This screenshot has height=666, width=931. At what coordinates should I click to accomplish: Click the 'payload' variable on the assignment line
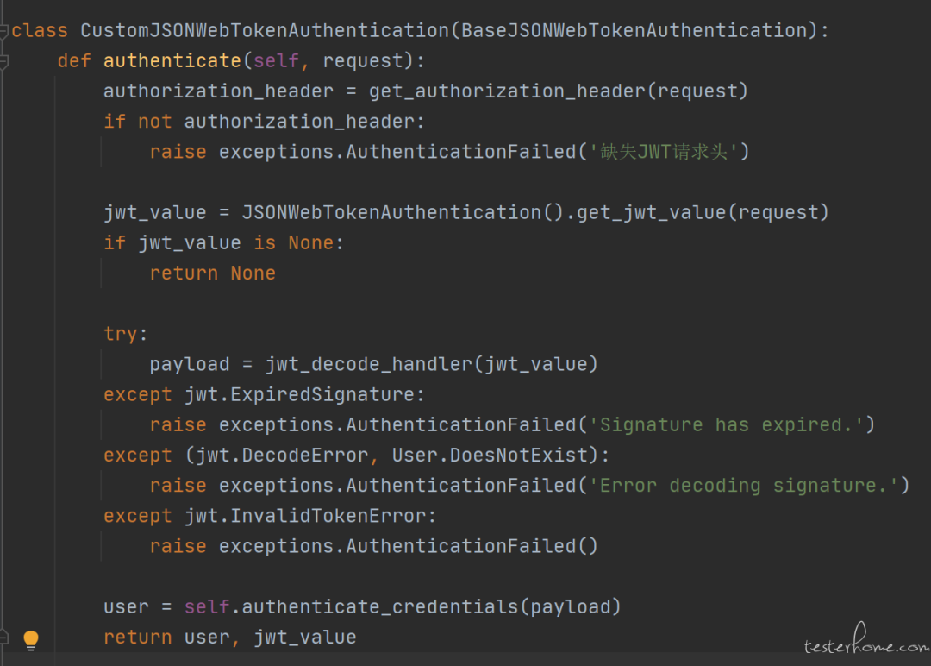pos(190,363)
